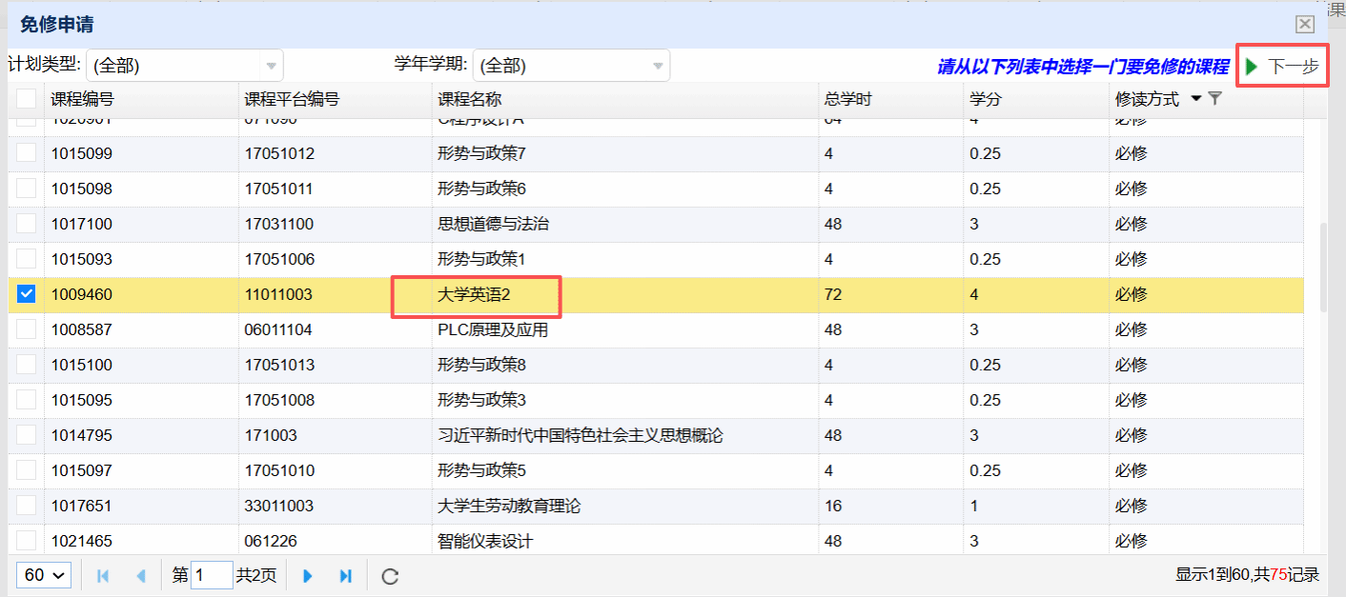Expand the 修读方式 column sort arrow
Image resolution: width=1346 pixels, height=597 pixels.
[x=1196, y=98]
